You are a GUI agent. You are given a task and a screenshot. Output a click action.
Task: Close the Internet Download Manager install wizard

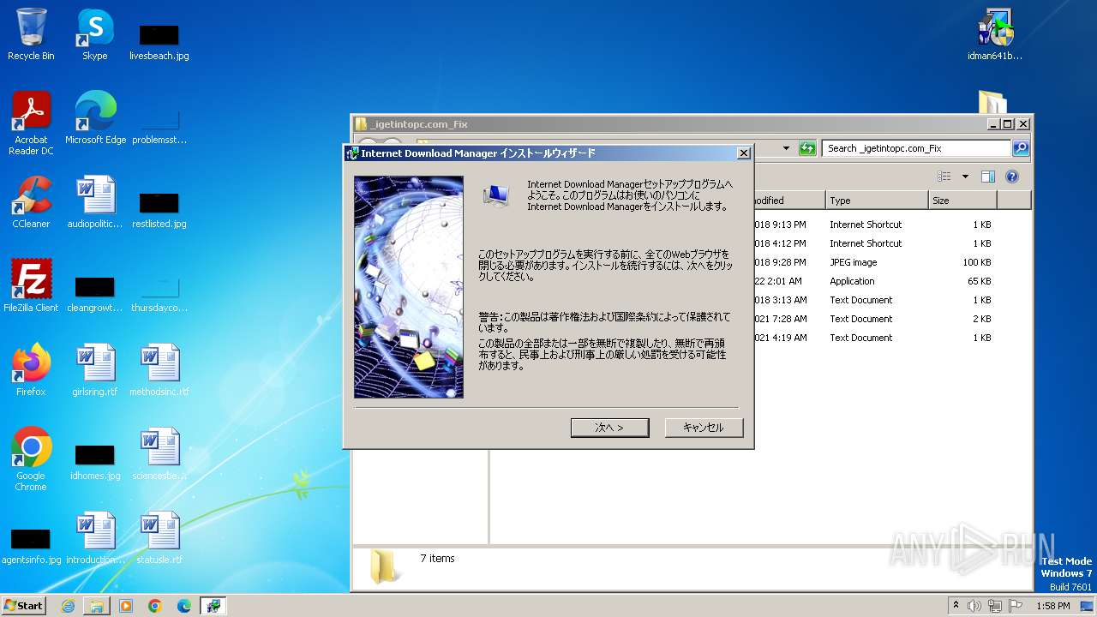click(743, 153)
